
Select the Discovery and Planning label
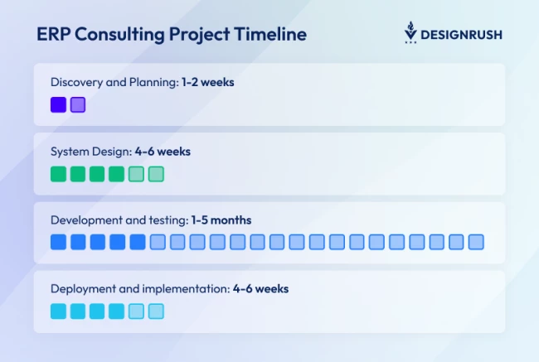[x=114, y=82]
